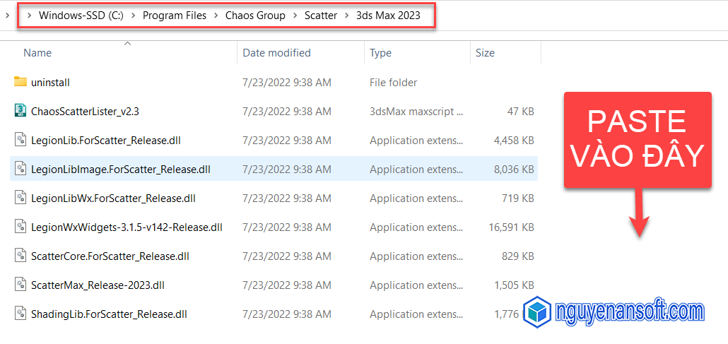The image size is (728, 344).
Task: Click '3dsMax maxscript' type cell
Action: point(416,112)
